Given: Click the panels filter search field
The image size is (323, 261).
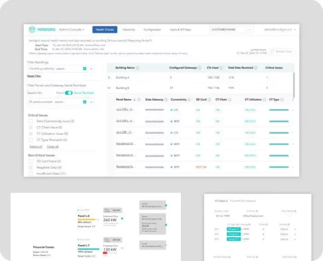Looking at the screenshot, I should coord(60,102).
